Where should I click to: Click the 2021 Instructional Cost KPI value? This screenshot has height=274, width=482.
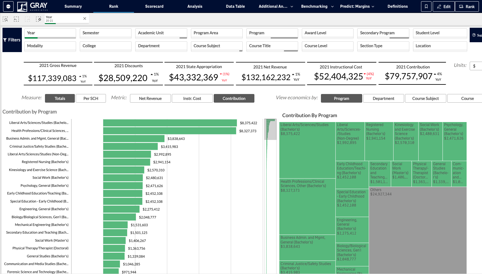pyautogui.click(x=338, y=76)
